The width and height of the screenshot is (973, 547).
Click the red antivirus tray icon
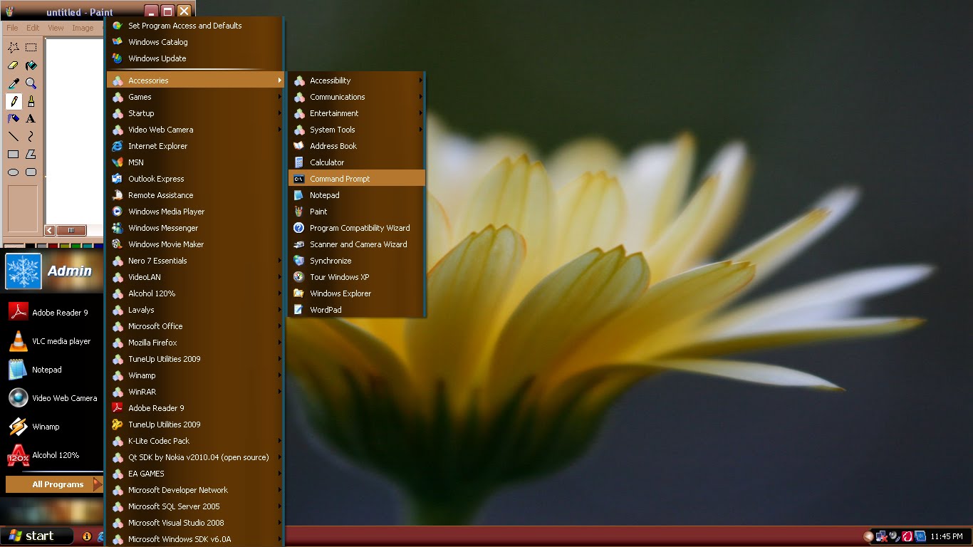click(907, 536)
